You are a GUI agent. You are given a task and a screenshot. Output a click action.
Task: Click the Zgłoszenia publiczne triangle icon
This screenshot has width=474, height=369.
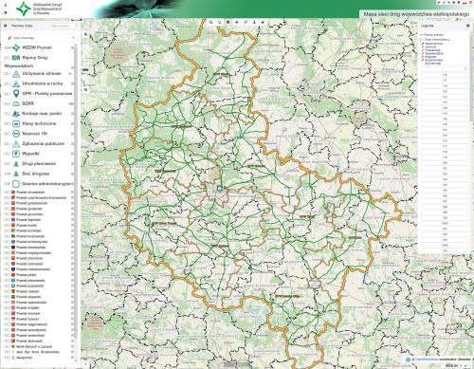tap(16, 144)
